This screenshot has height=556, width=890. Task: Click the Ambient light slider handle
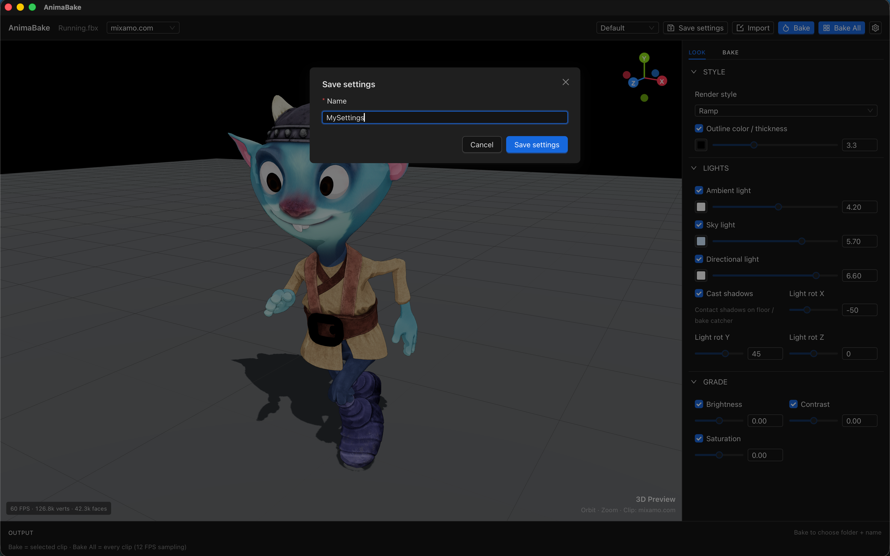[778, 207]
